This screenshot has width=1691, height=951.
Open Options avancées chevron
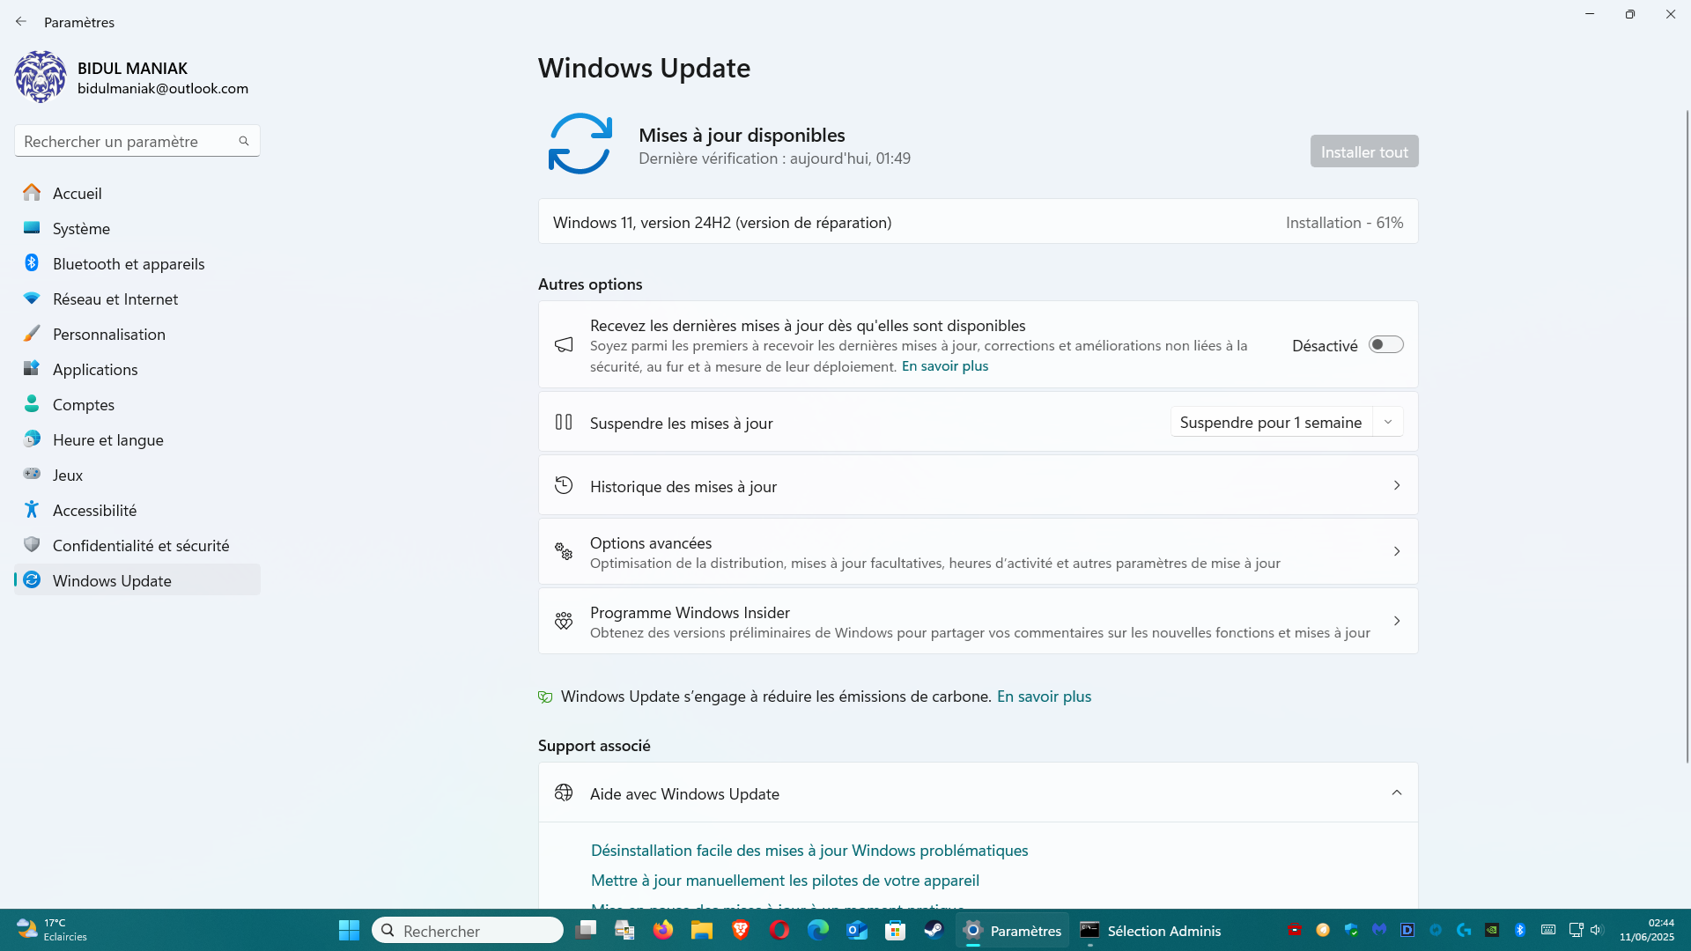(1397, 551)
